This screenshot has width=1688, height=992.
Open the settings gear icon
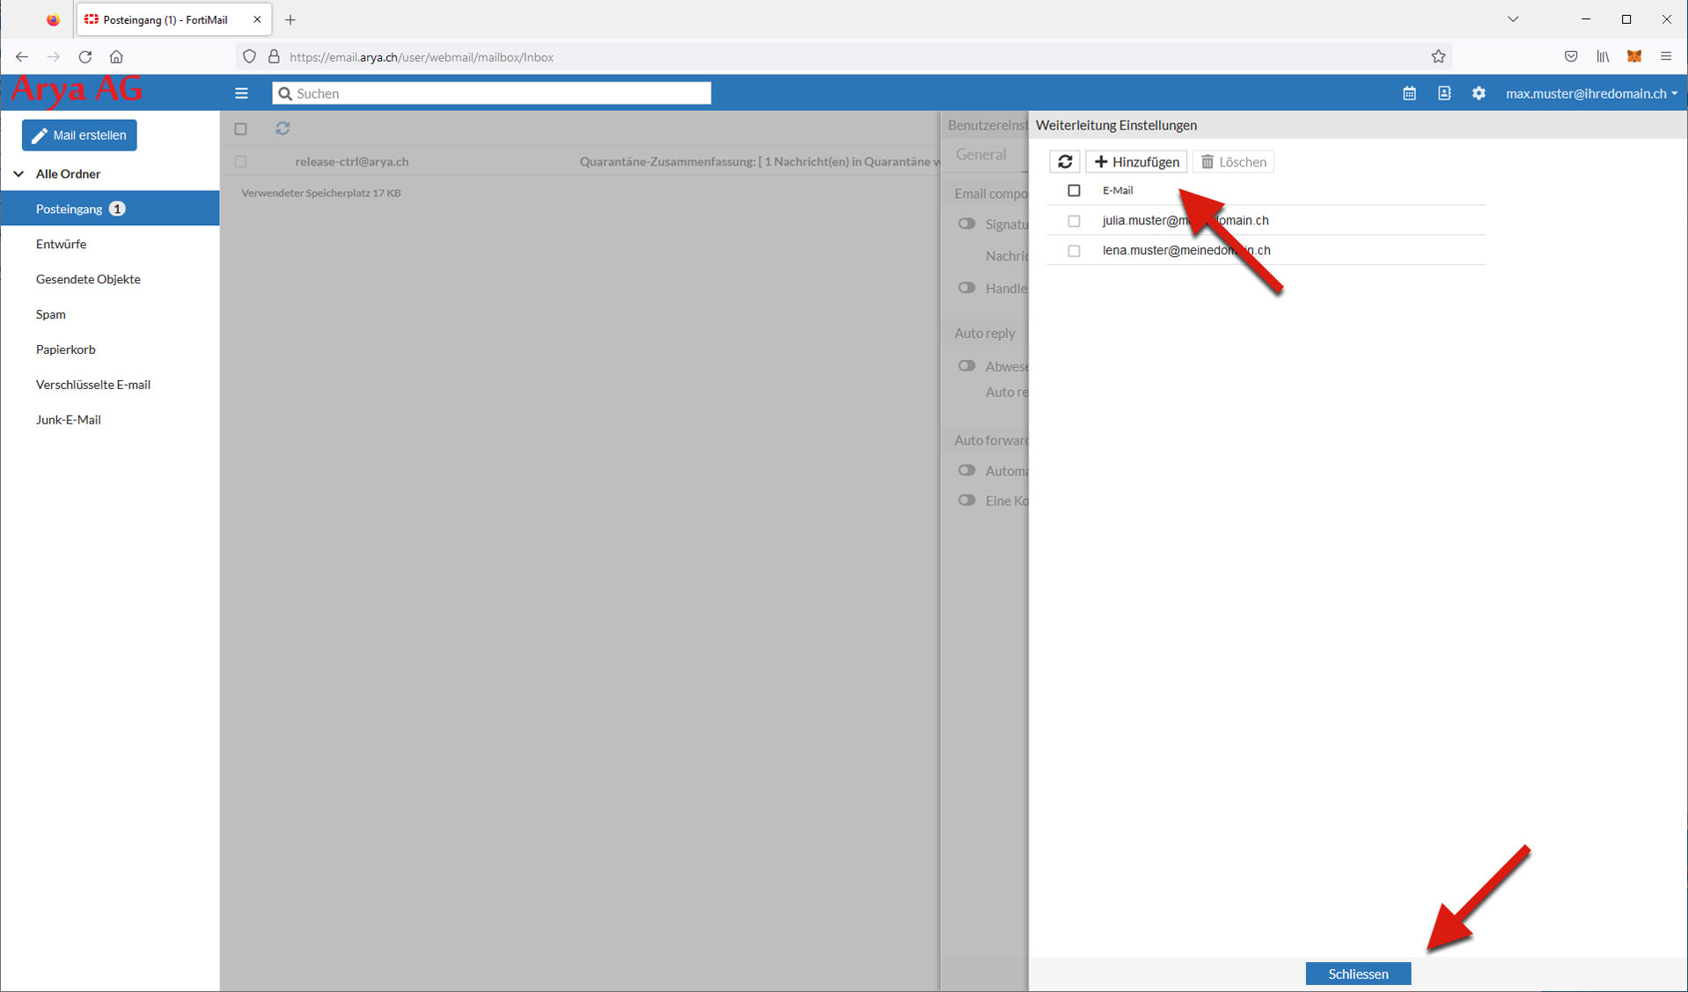1479,93
